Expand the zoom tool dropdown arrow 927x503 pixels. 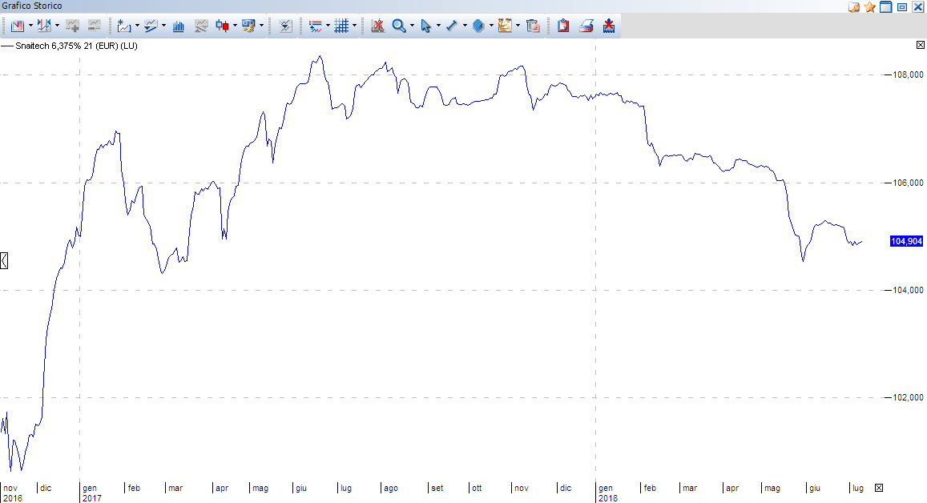point(412,26)
